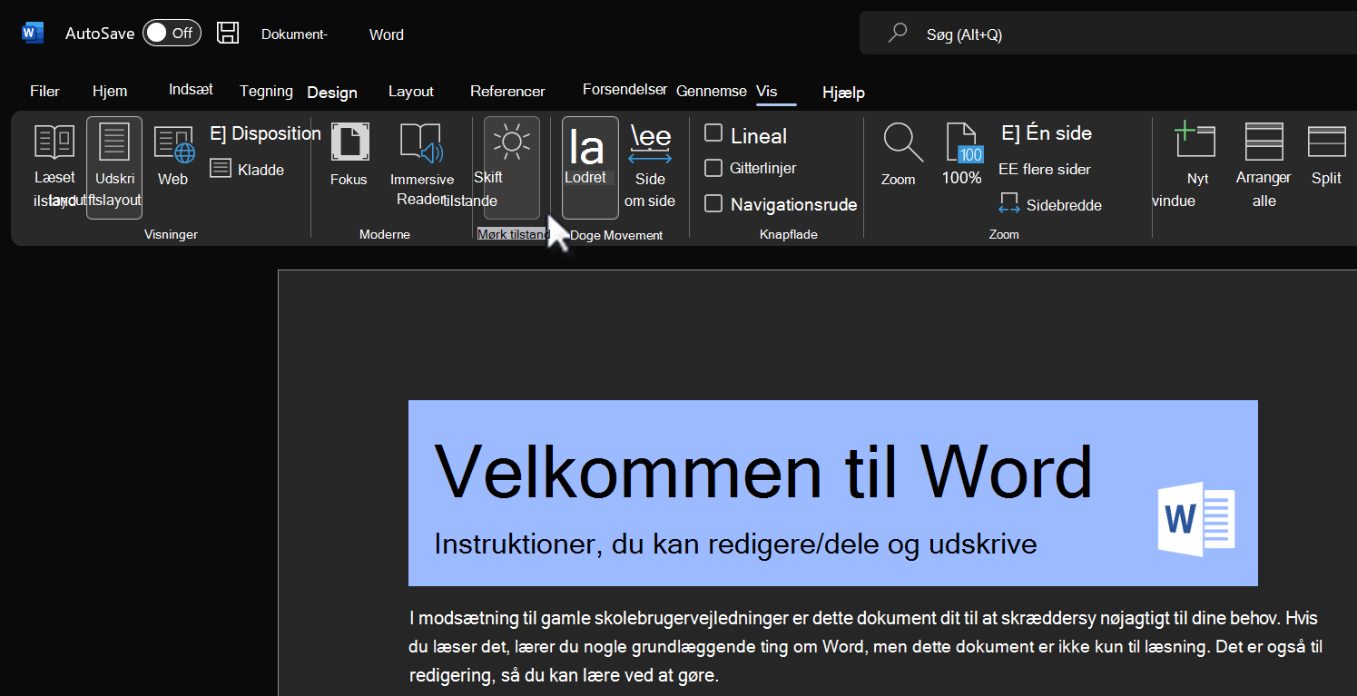Select the Gennemse tab
Viewport: 1357px width, 696px height.
pos(712,91)
